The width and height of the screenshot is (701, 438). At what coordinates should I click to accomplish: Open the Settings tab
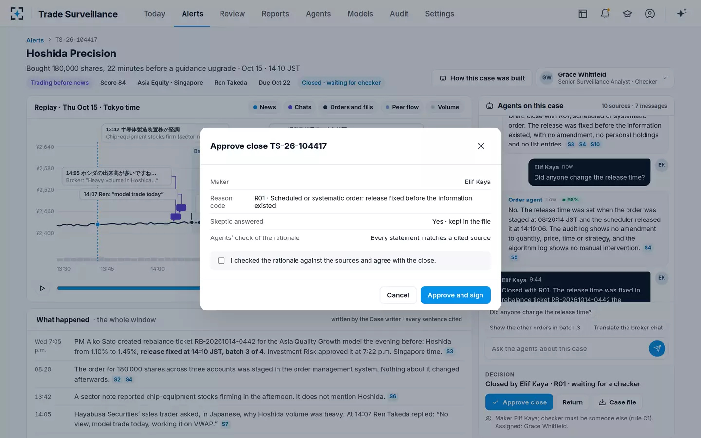pos(440,14)
